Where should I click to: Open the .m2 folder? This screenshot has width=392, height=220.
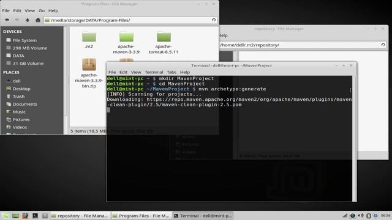click(89, 40)
